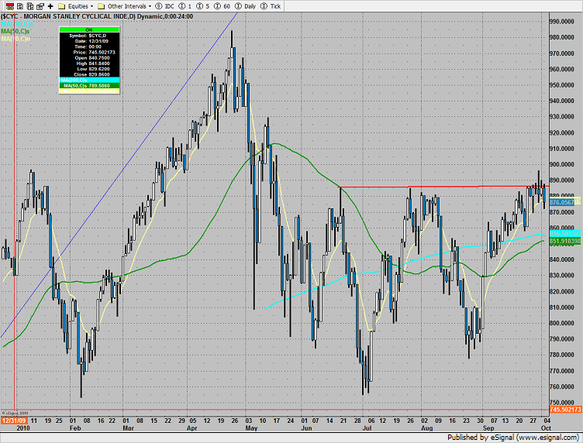Click the Apr month label on time axis
Image resolution: width=583 pixels, height=443 pixels.
tap(191, 428)
